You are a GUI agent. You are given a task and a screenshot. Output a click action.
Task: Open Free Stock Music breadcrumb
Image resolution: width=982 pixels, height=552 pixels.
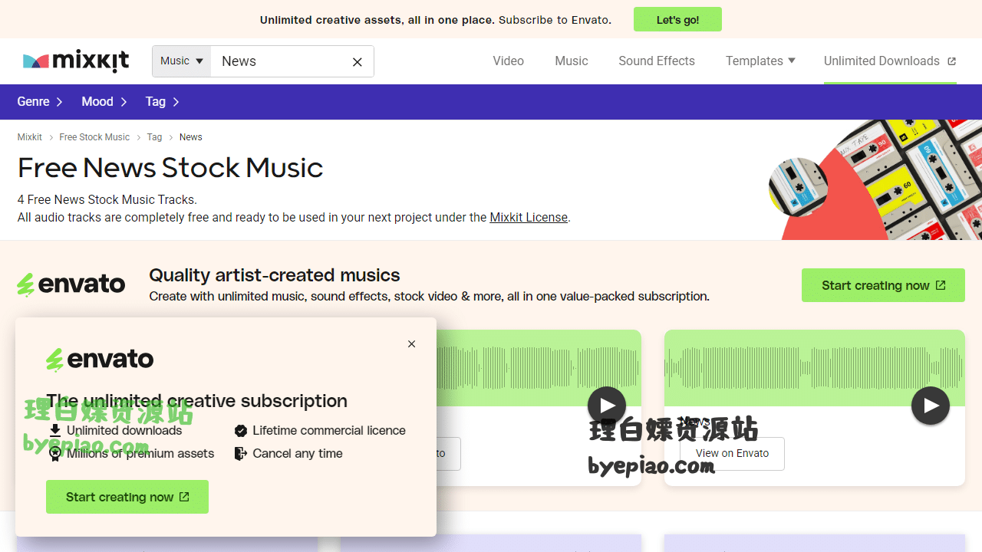(94, 137)
